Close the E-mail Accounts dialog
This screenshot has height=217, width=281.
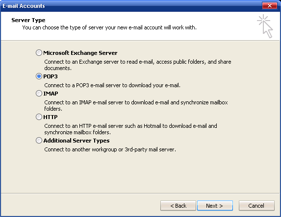click(x=270, y=6)
